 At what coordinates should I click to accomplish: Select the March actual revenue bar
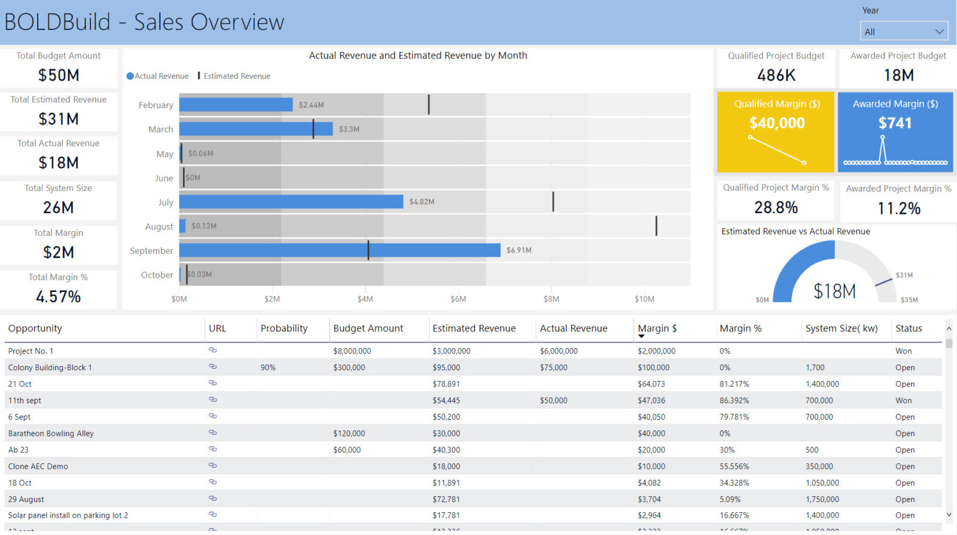[x=256, y=129]
